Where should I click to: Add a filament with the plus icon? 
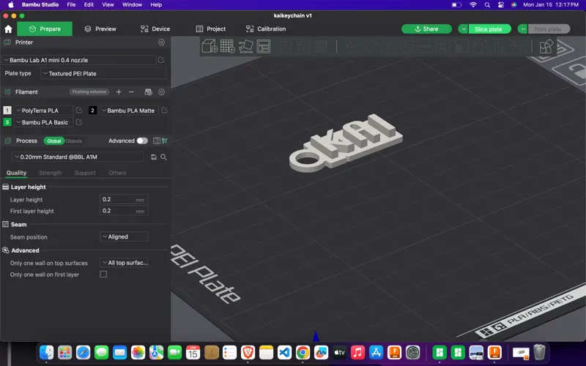point(119,92)
